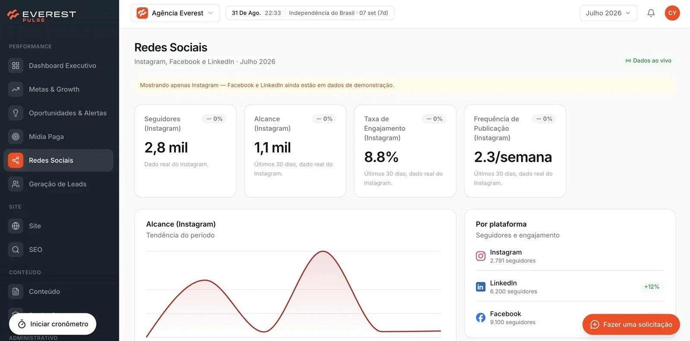This screenshot has width=690, height=341.
Task: Open Oportunidades & Alertas page
Action: click(58, 113)
